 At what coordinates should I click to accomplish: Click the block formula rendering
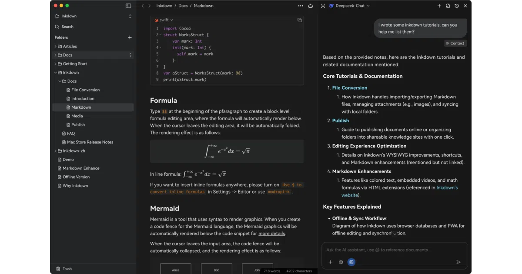(x=227, y=151)
